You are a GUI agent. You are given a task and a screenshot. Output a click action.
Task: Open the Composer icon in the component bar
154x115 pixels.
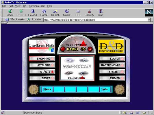pos(144,113)
